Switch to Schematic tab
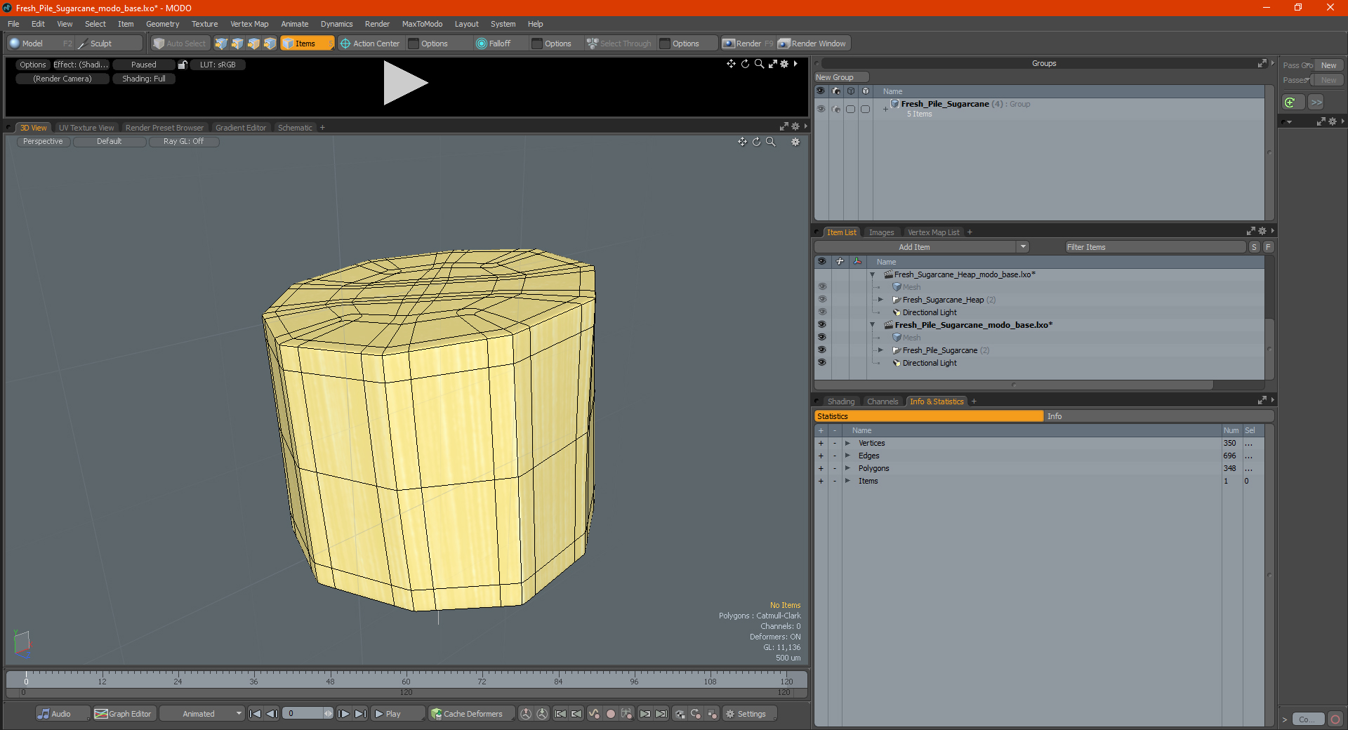1348x730 pixels. point(295,128)
